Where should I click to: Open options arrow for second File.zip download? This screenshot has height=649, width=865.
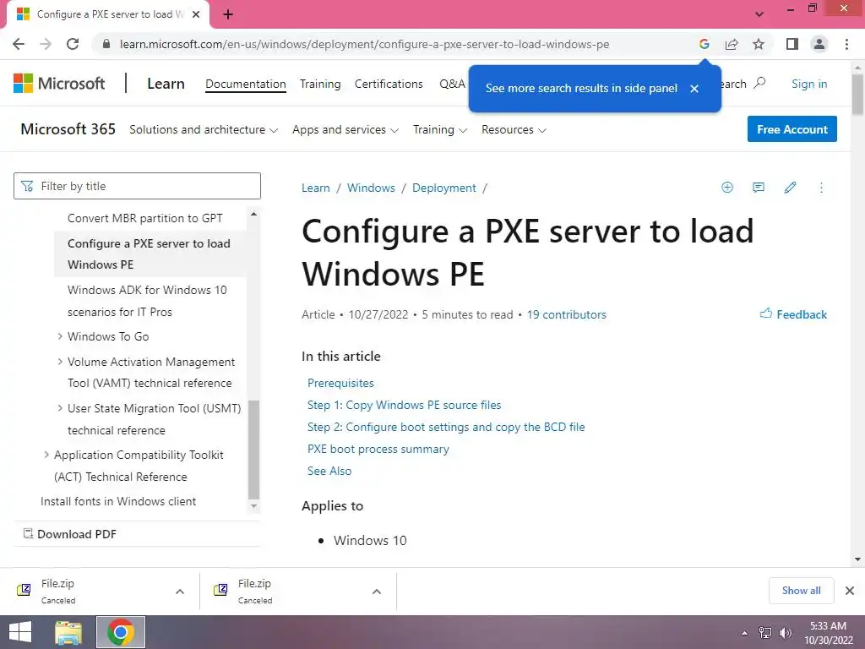(x=377, y=592)
